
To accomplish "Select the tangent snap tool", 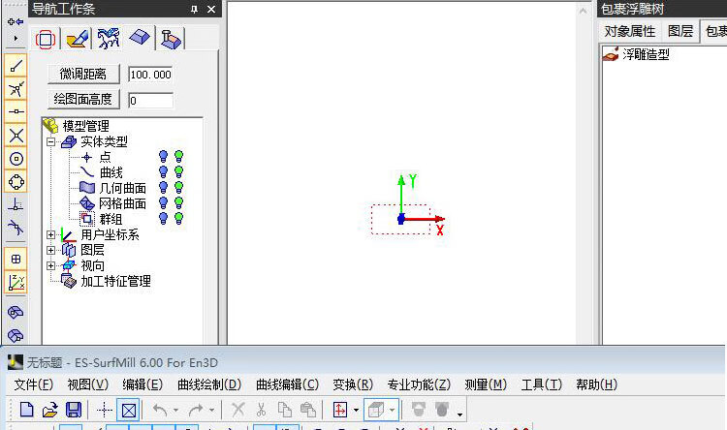I will pos(16,228).
